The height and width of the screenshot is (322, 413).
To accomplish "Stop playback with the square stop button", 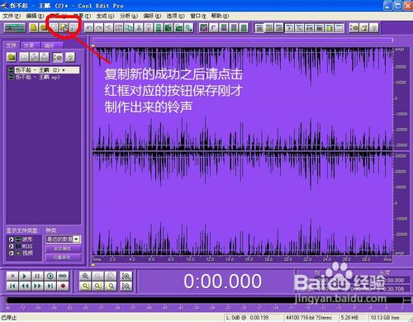I will click(x=12, y=276).
